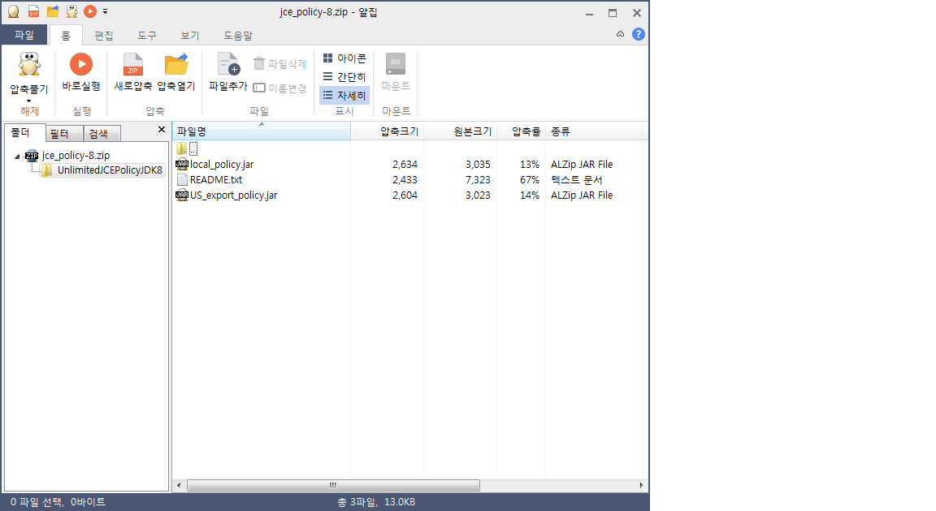Image resolution: width=936 pixels, height=511 pixels.
Task: Sort by 종류 column header
Action: 595,131
